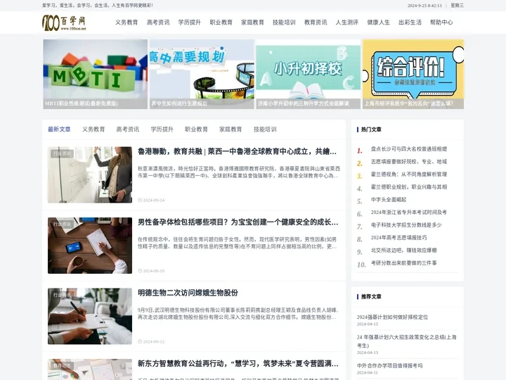Open the 高考资讯 top navigation item
This screenshot has width=506, height=380.
(158, 23)
